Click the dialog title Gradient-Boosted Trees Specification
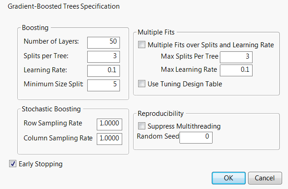This screenshot has height=189, width=288. pyautogui.click(x=64, y=7)
